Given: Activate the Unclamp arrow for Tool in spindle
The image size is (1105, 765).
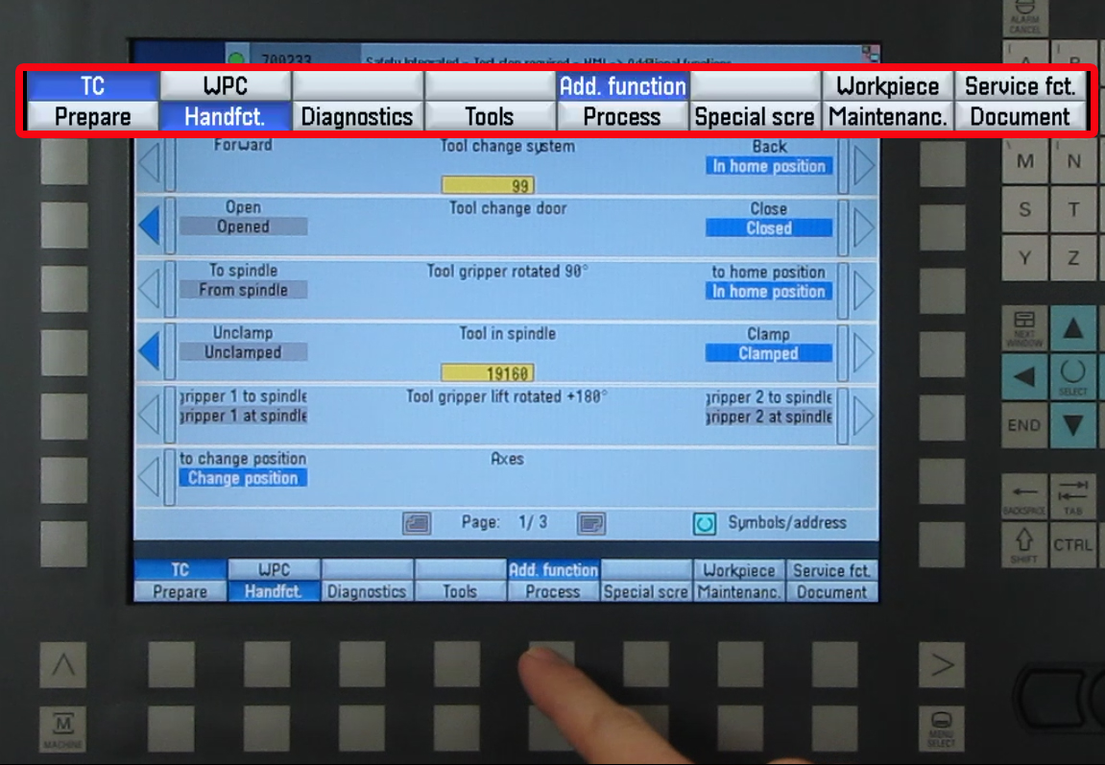Looking at the screenshot, I should (x=149, y=352).
